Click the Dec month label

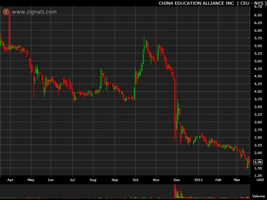(177, 180)
